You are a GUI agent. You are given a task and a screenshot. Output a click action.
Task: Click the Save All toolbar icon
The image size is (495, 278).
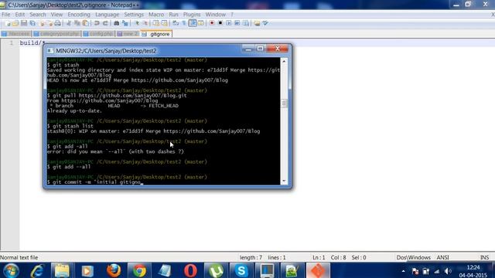[32, 23]
